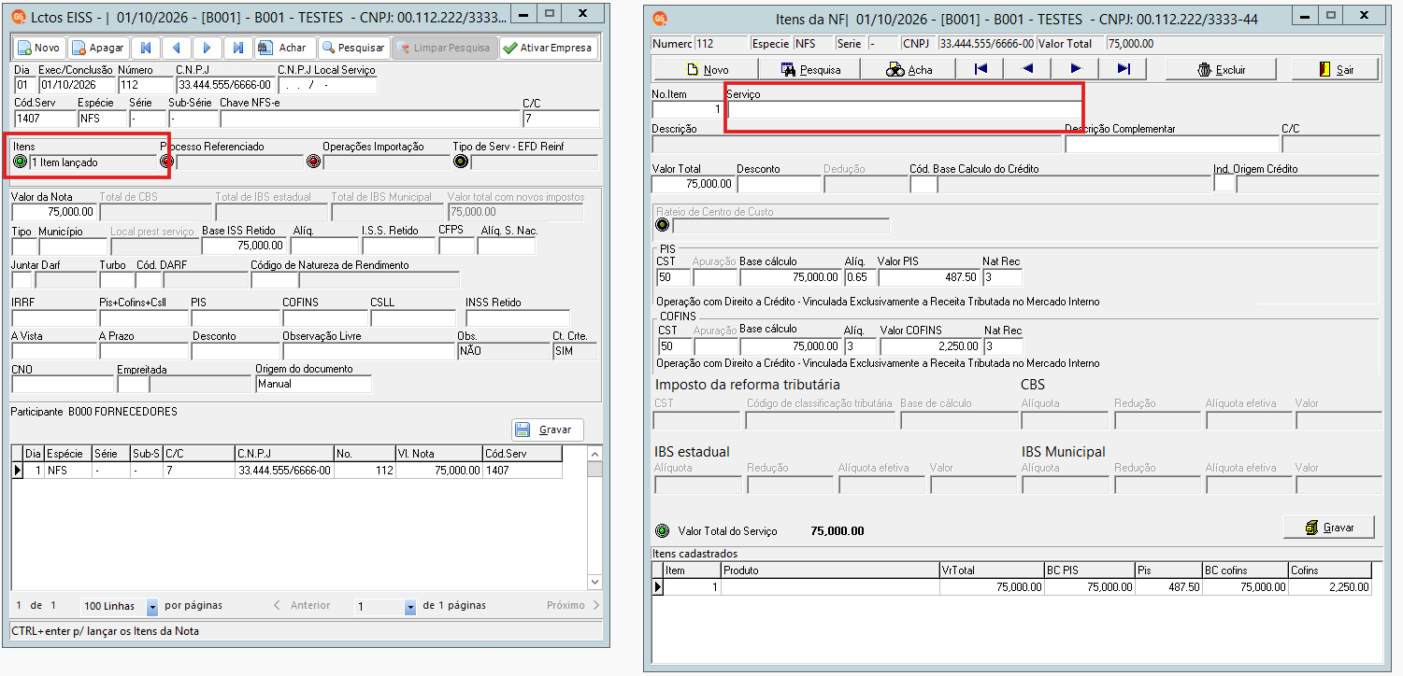Click the Rateio de Centro de Custo indicator

click(663, 225)
